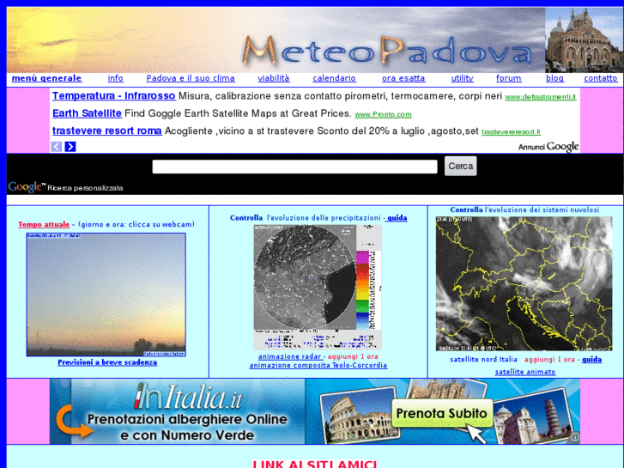Click the Cerca search button

tap(460, 166)
